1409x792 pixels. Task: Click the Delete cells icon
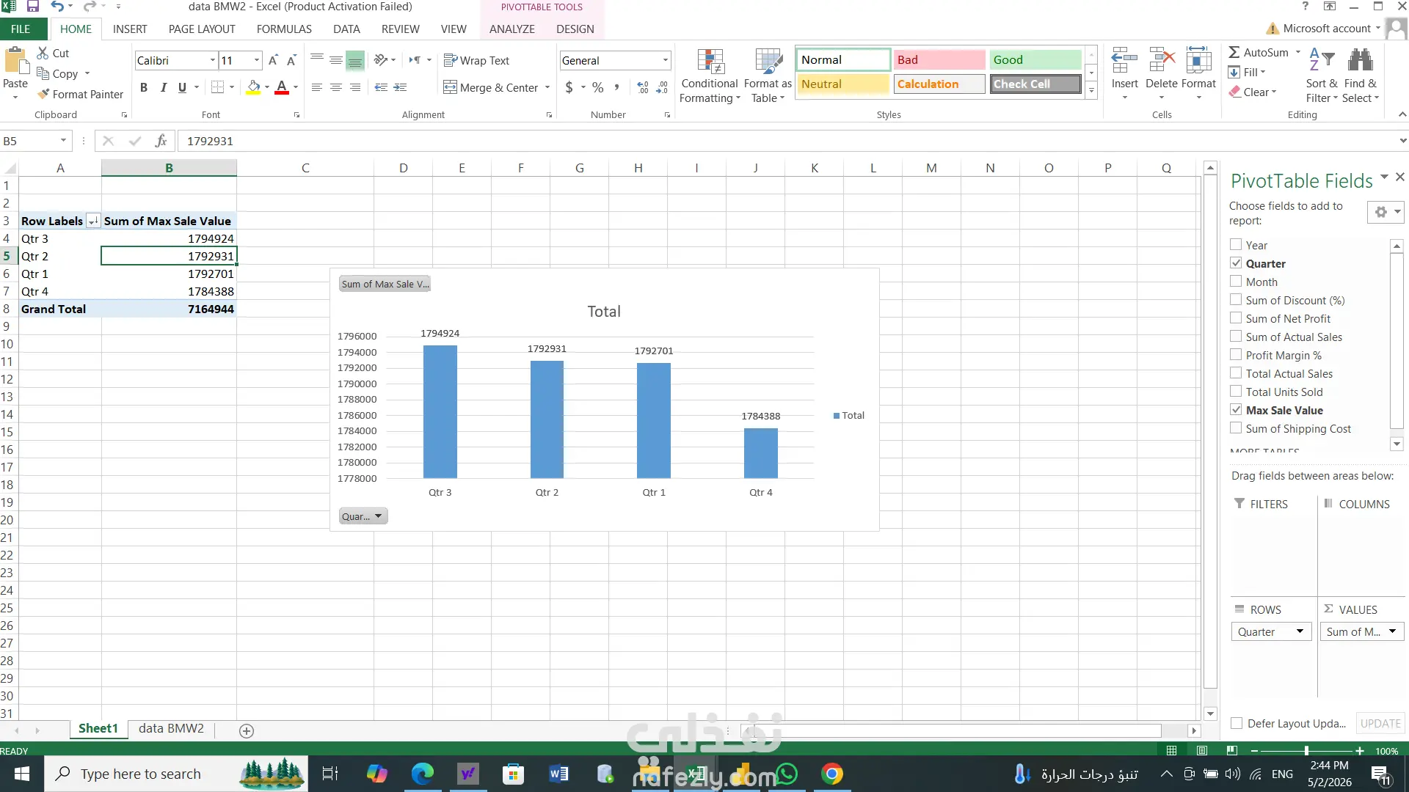coord(1162,60)
